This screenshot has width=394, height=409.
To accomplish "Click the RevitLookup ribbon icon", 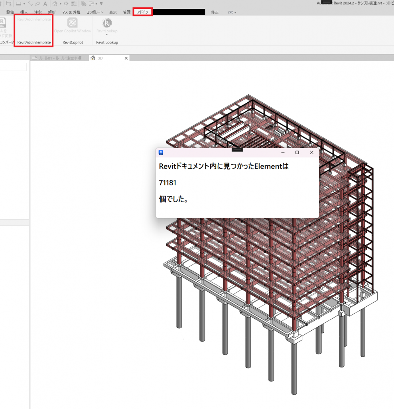I will coord(107,23).
